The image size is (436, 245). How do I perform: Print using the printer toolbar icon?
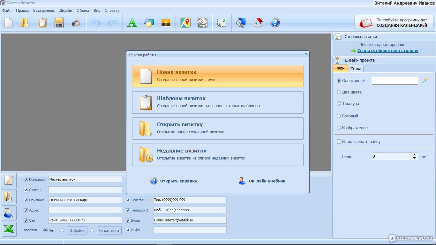76,23
